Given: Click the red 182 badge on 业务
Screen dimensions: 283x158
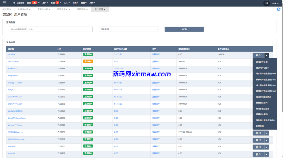Looking at the screenshot, I should coord(34,3).
